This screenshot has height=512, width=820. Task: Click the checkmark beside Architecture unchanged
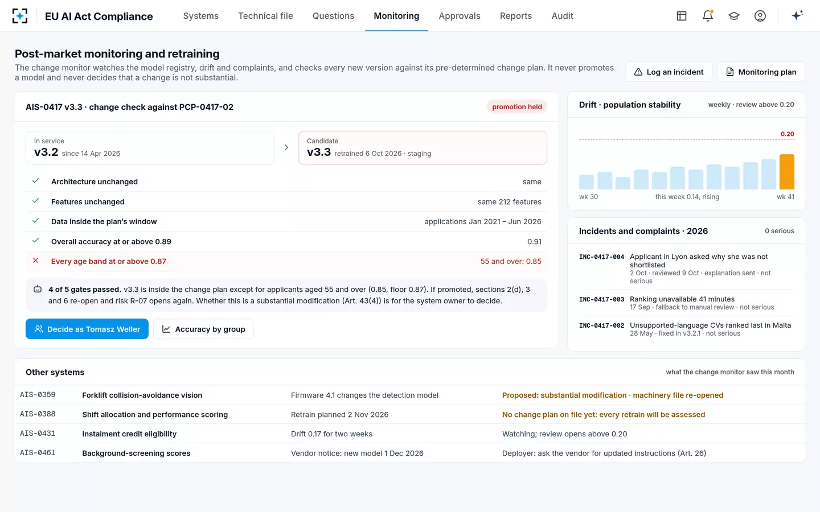pyautogui.click(x=35, y=181)
